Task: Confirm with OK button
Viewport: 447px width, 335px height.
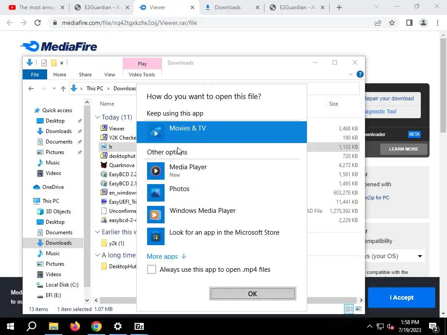Action: coord(253,294)
